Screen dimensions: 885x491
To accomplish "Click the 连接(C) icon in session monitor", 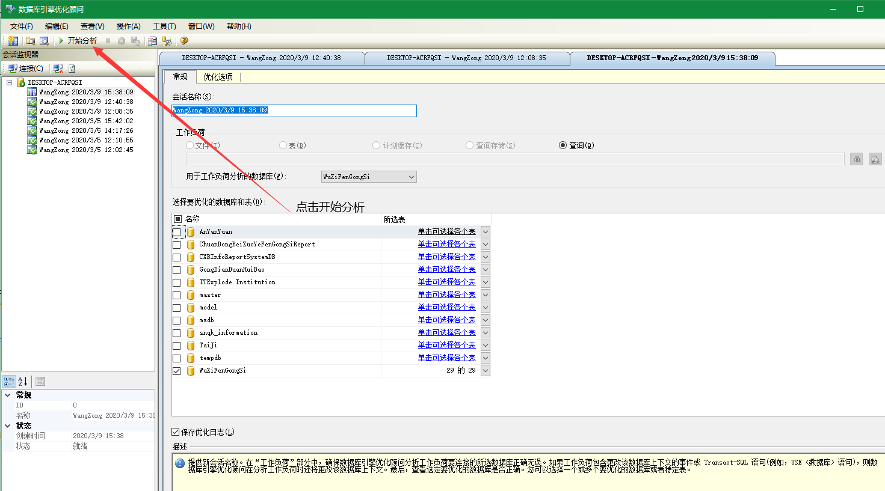I will [12, 67].
